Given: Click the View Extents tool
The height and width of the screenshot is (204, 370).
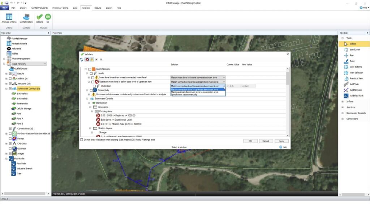Looking at the screenshot, I should [356, 67].
